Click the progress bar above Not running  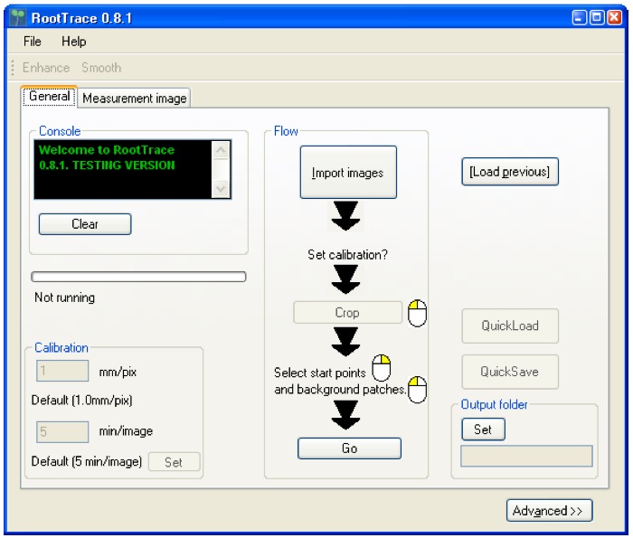click(138, 277)
